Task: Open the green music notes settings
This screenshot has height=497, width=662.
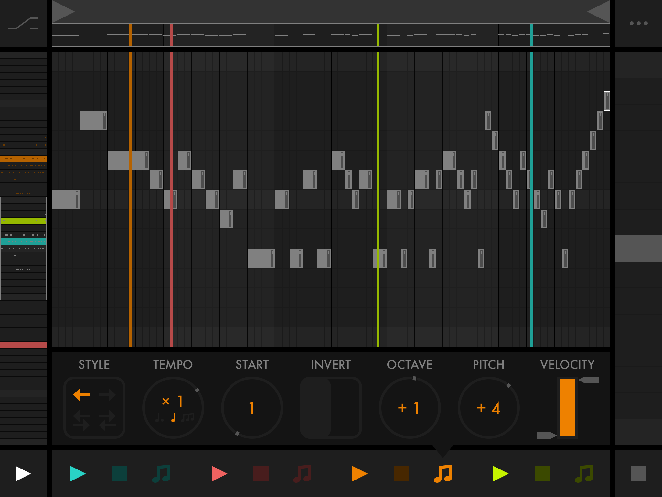Action: pyautogui.click(x=584, y=474)
